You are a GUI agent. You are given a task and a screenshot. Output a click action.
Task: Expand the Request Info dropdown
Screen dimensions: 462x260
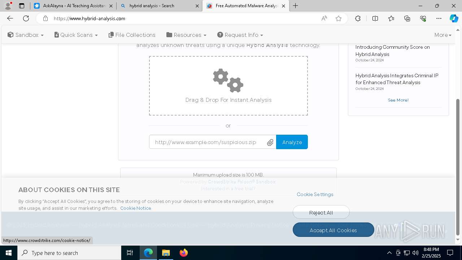[240, 35]
